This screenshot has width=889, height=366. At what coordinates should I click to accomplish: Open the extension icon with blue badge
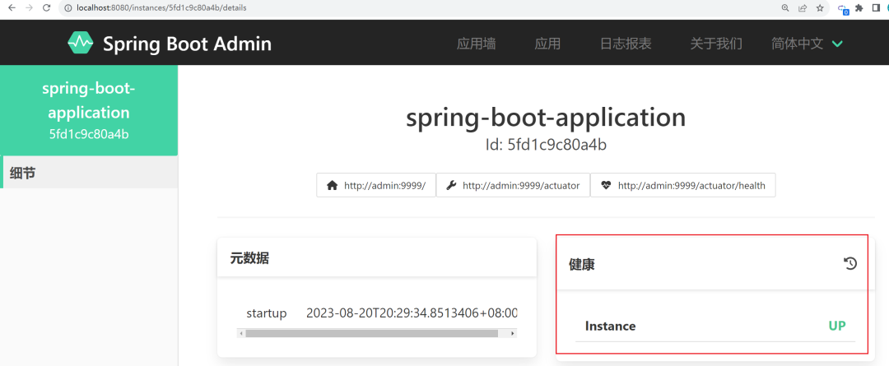(844, 9)
